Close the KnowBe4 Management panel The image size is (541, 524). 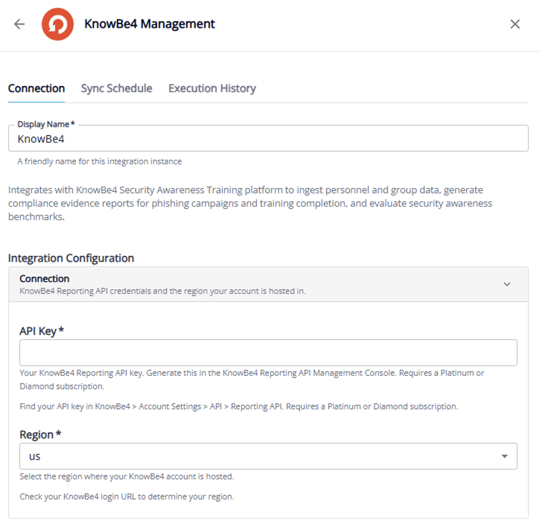click(x=515, y=24)
